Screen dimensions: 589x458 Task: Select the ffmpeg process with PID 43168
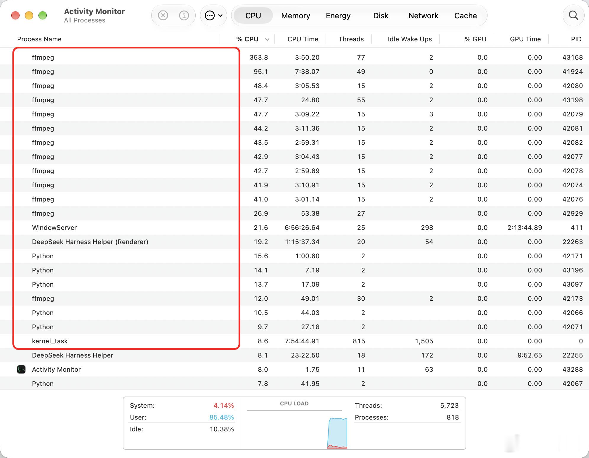(x=294, y=57)
